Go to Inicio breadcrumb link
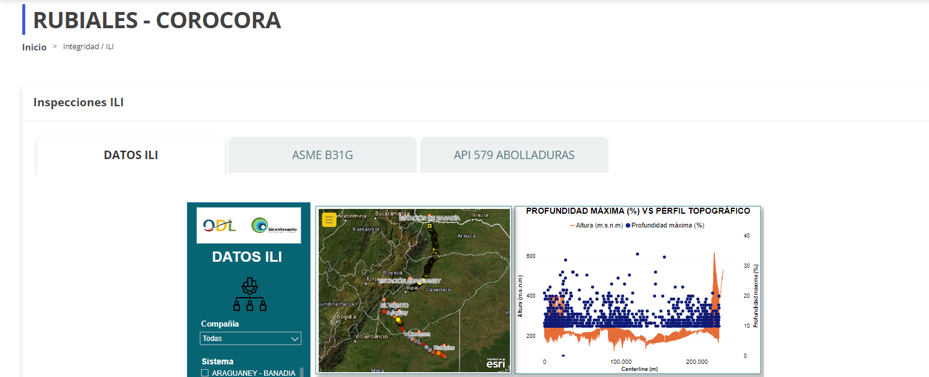 click(34, 47)
